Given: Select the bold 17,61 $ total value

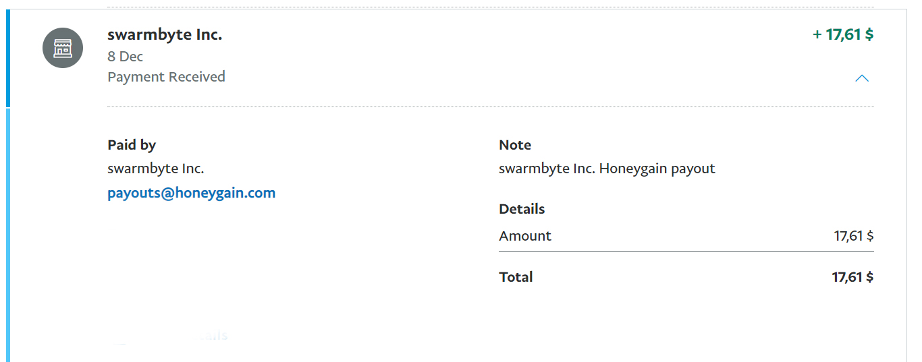Looking at the screenshot, I should point(852,277).
